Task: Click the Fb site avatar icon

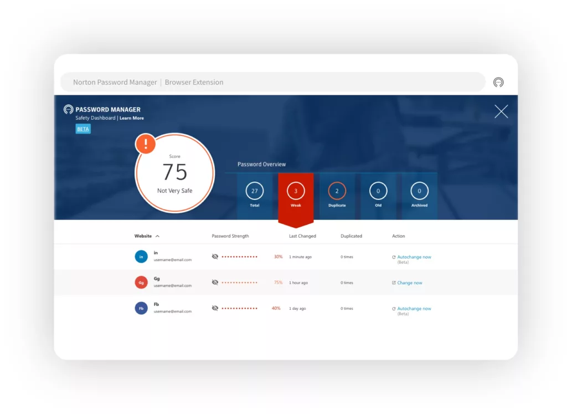Action: (141, 308)
